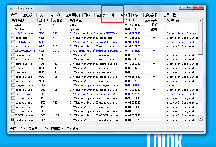Select svchost.exe with PID 1152
216x147 pixels.
click(104, 102)
